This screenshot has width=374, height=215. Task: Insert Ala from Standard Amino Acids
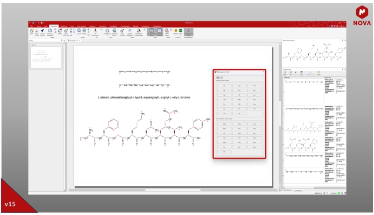tap(223, 86)
